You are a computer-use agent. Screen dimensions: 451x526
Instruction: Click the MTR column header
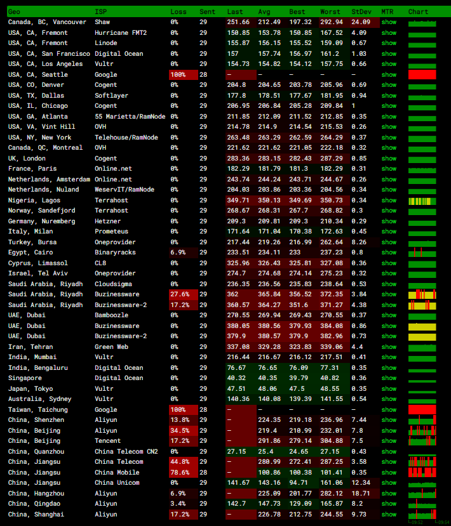387,12
